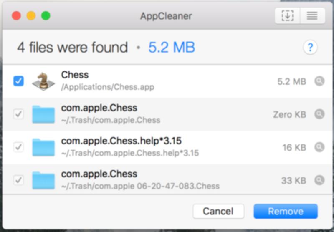334x232 pixels.
Task: Open help with the question mark button
Action: point(310,47)
